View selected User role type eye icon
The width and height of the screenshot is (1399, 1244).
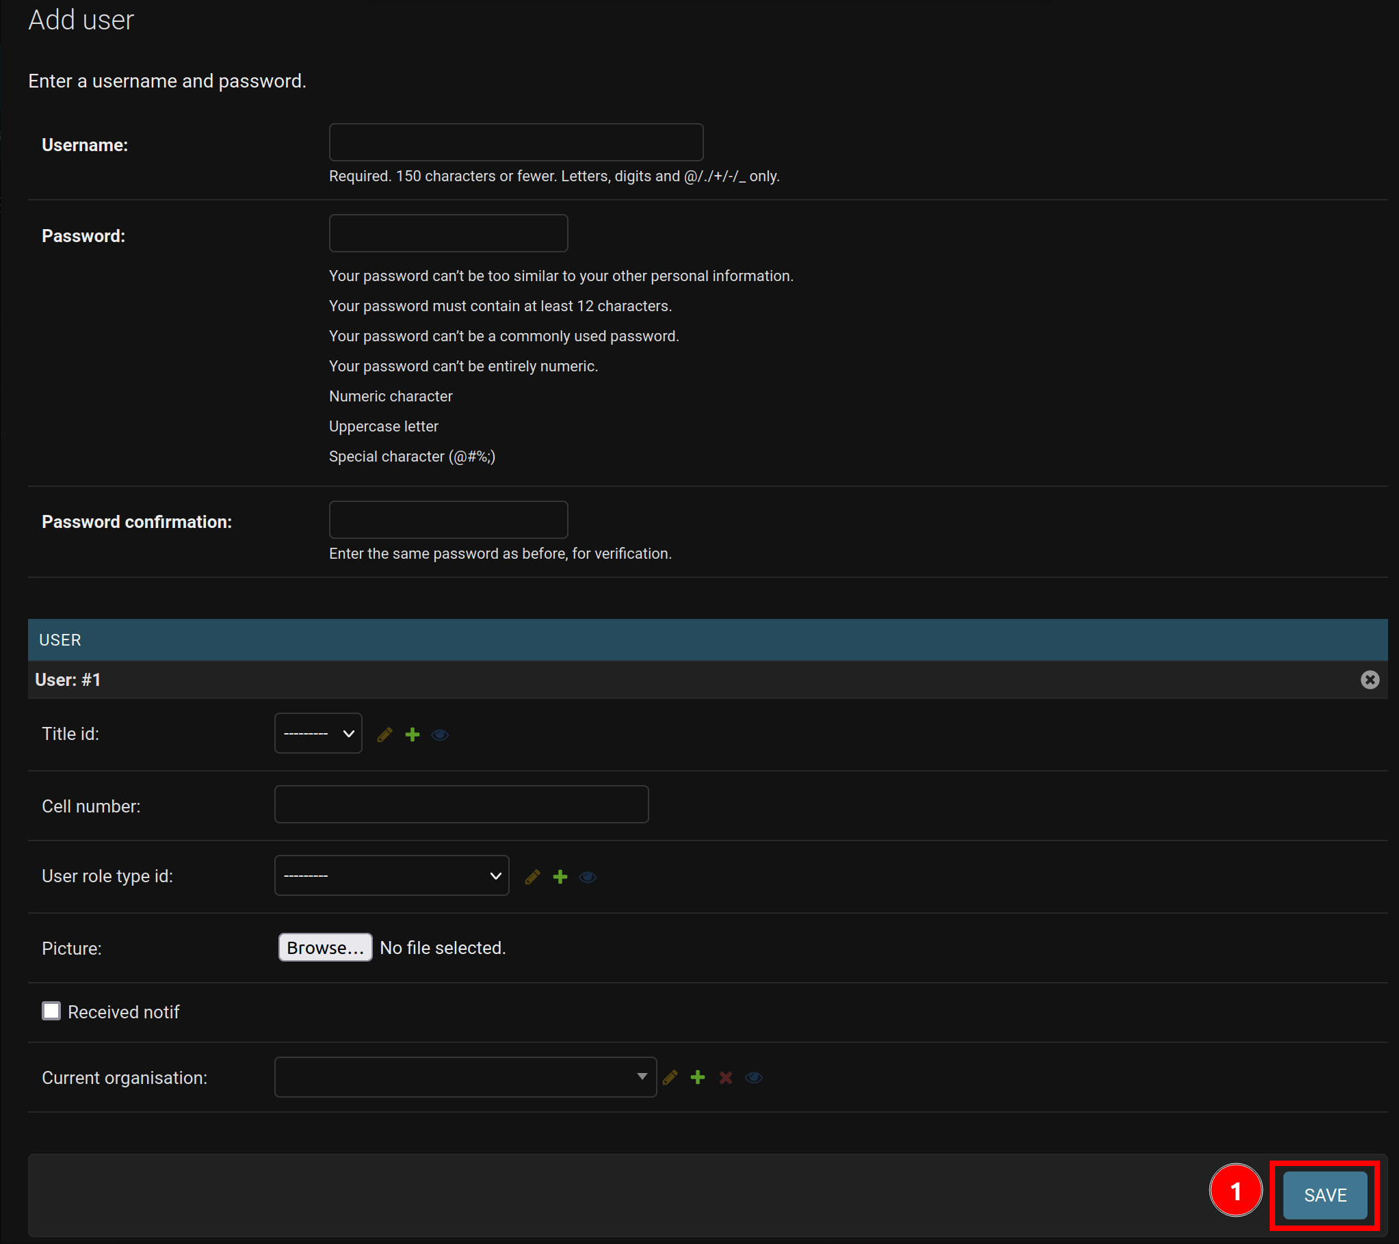coord(588,877)
